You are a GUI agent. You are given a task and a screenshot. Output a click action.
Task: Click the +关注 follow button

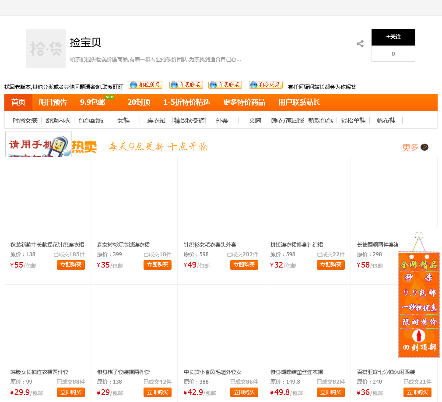[x=393, y=37]
